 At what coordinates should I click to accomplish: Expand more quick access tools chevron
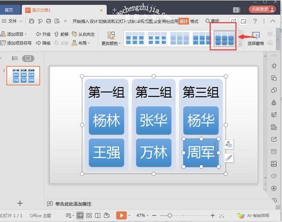coord(65,21)
